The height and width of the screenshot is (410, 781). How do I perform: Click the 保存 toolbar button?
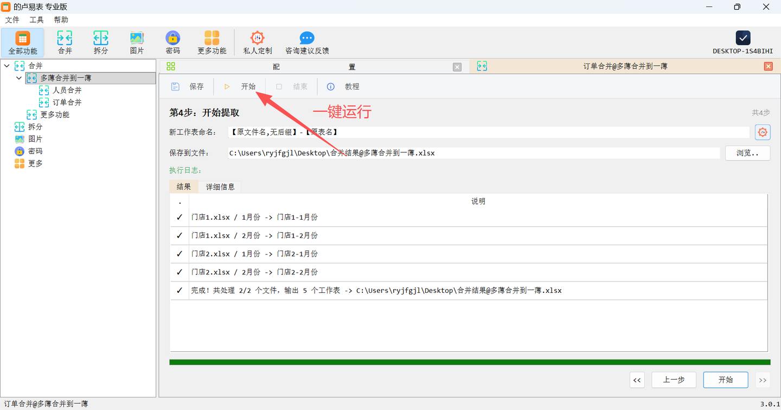point(188,87)
